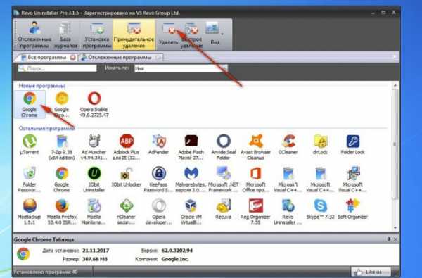
Task: Expand the View (Вид) dropdown arrow
Action: [222, 34]
